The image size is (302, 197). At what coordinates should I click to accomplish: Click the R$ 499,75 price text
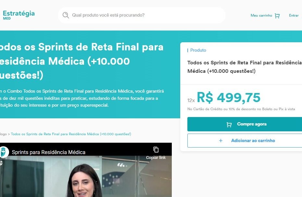pyautogui.click(x=228, y=98)
